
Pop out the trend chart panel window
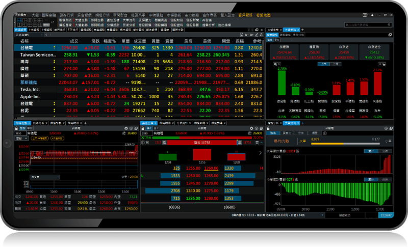coord(136,128)
